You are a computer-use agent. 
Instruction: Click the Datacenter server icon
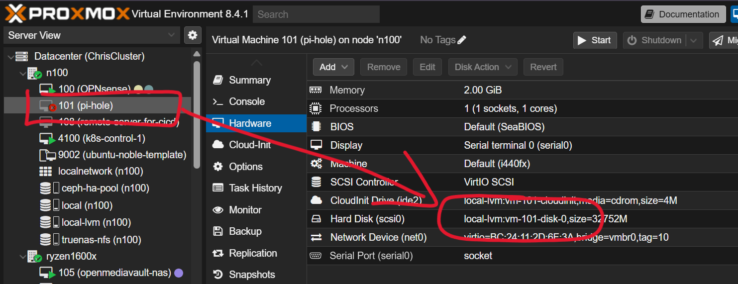coord(23,56)
